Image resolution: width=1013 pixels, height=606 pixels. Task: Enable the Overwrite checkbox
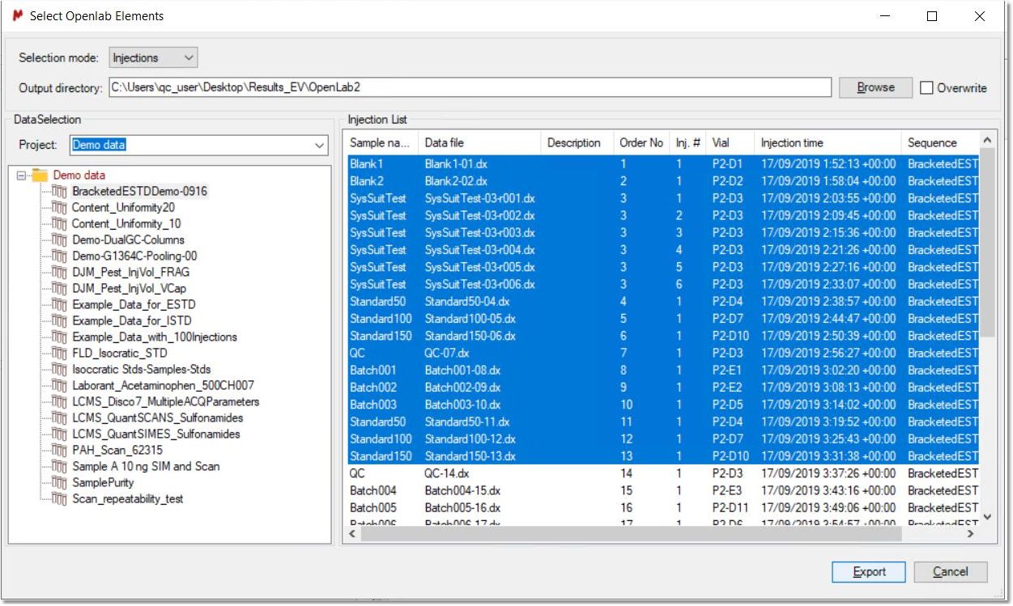click(x=927, y=88)
